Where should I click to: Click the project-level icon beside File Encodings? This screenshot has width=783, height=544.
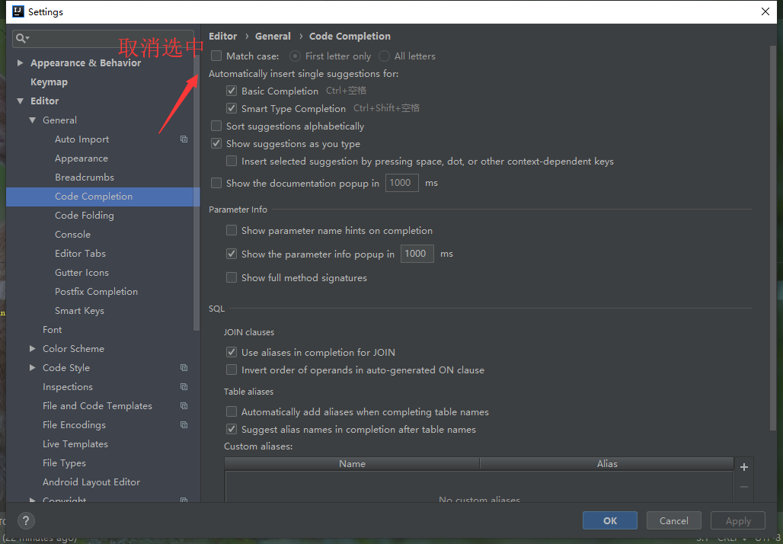pos(184,424)
